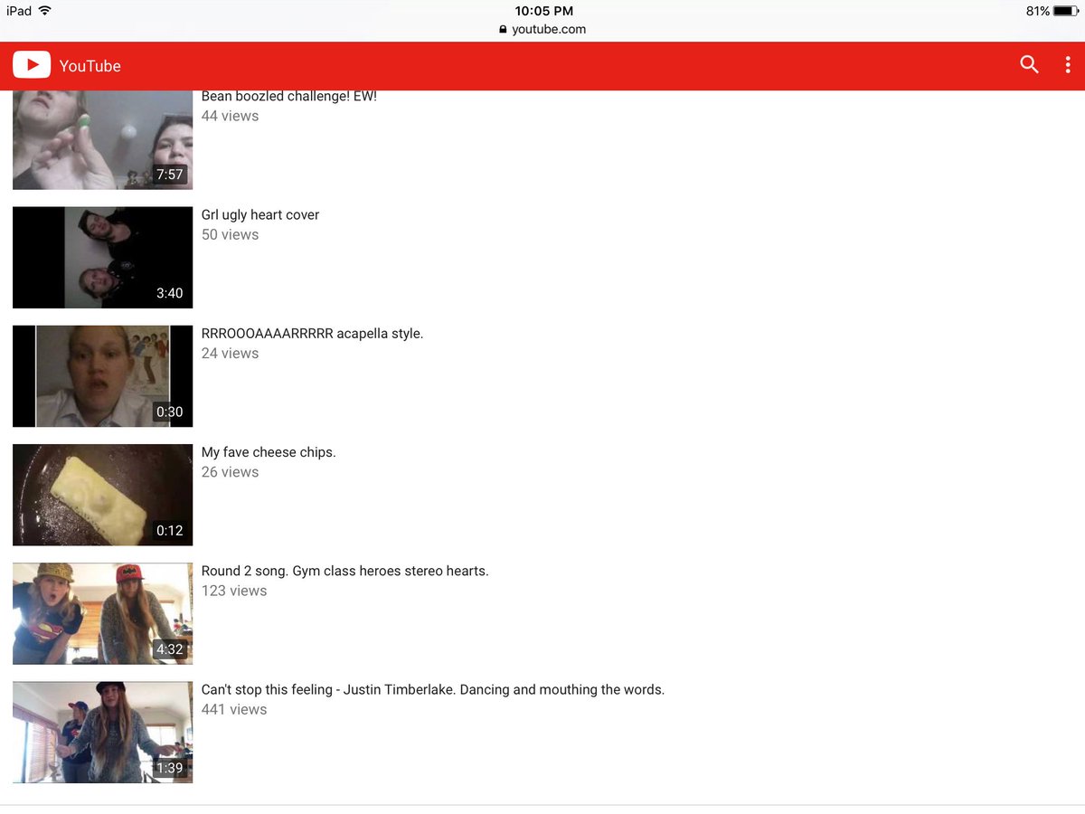Tap the 0:30 duration badge
1085x814 pixels.
point(170,412)
